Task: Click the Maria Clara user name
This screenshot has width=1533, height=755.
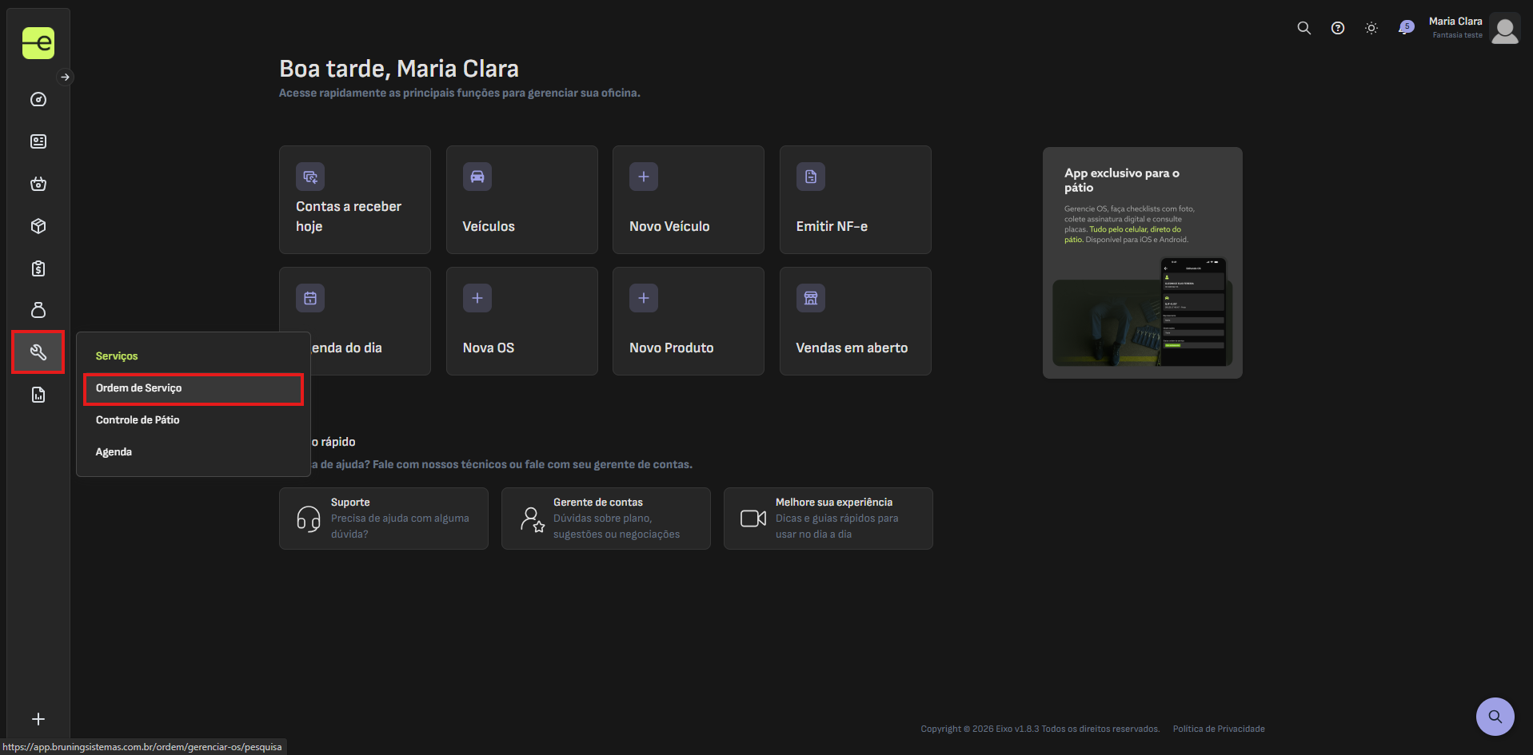Action: [1455, 22]
